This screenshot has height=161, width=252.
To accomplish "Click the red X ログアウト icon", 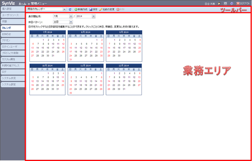I will tap(238, 3).
